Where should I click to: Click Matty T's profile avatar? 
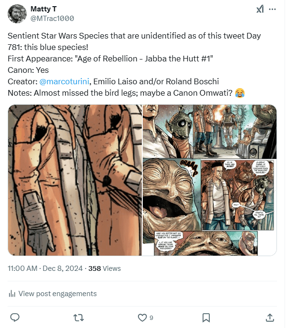coord(17,14)
